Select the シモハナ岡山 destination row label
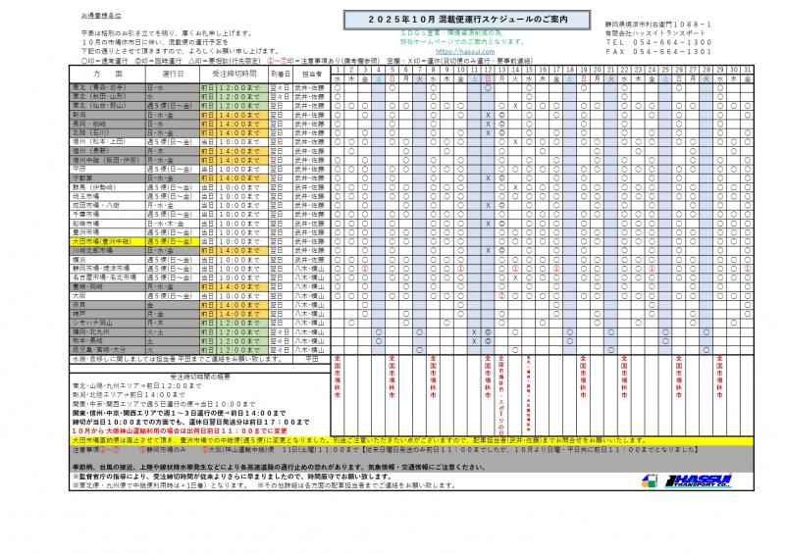Screen dimensions: 785x554 (x=92, y=321)
